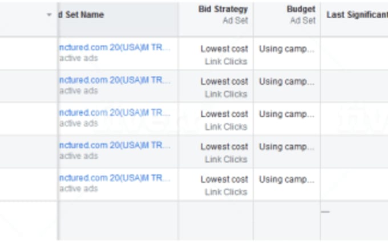The width and height of the screenshot is (388, 242).
Task: Click the Budget Ad Set column header
Action: pos(301,15)
